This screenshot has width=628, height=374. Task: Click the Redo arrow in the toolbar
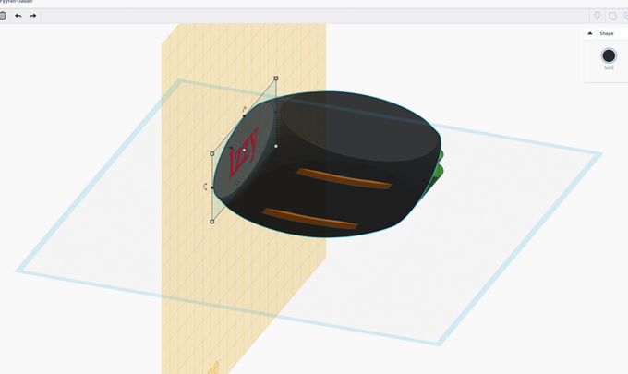click(33, 16)
